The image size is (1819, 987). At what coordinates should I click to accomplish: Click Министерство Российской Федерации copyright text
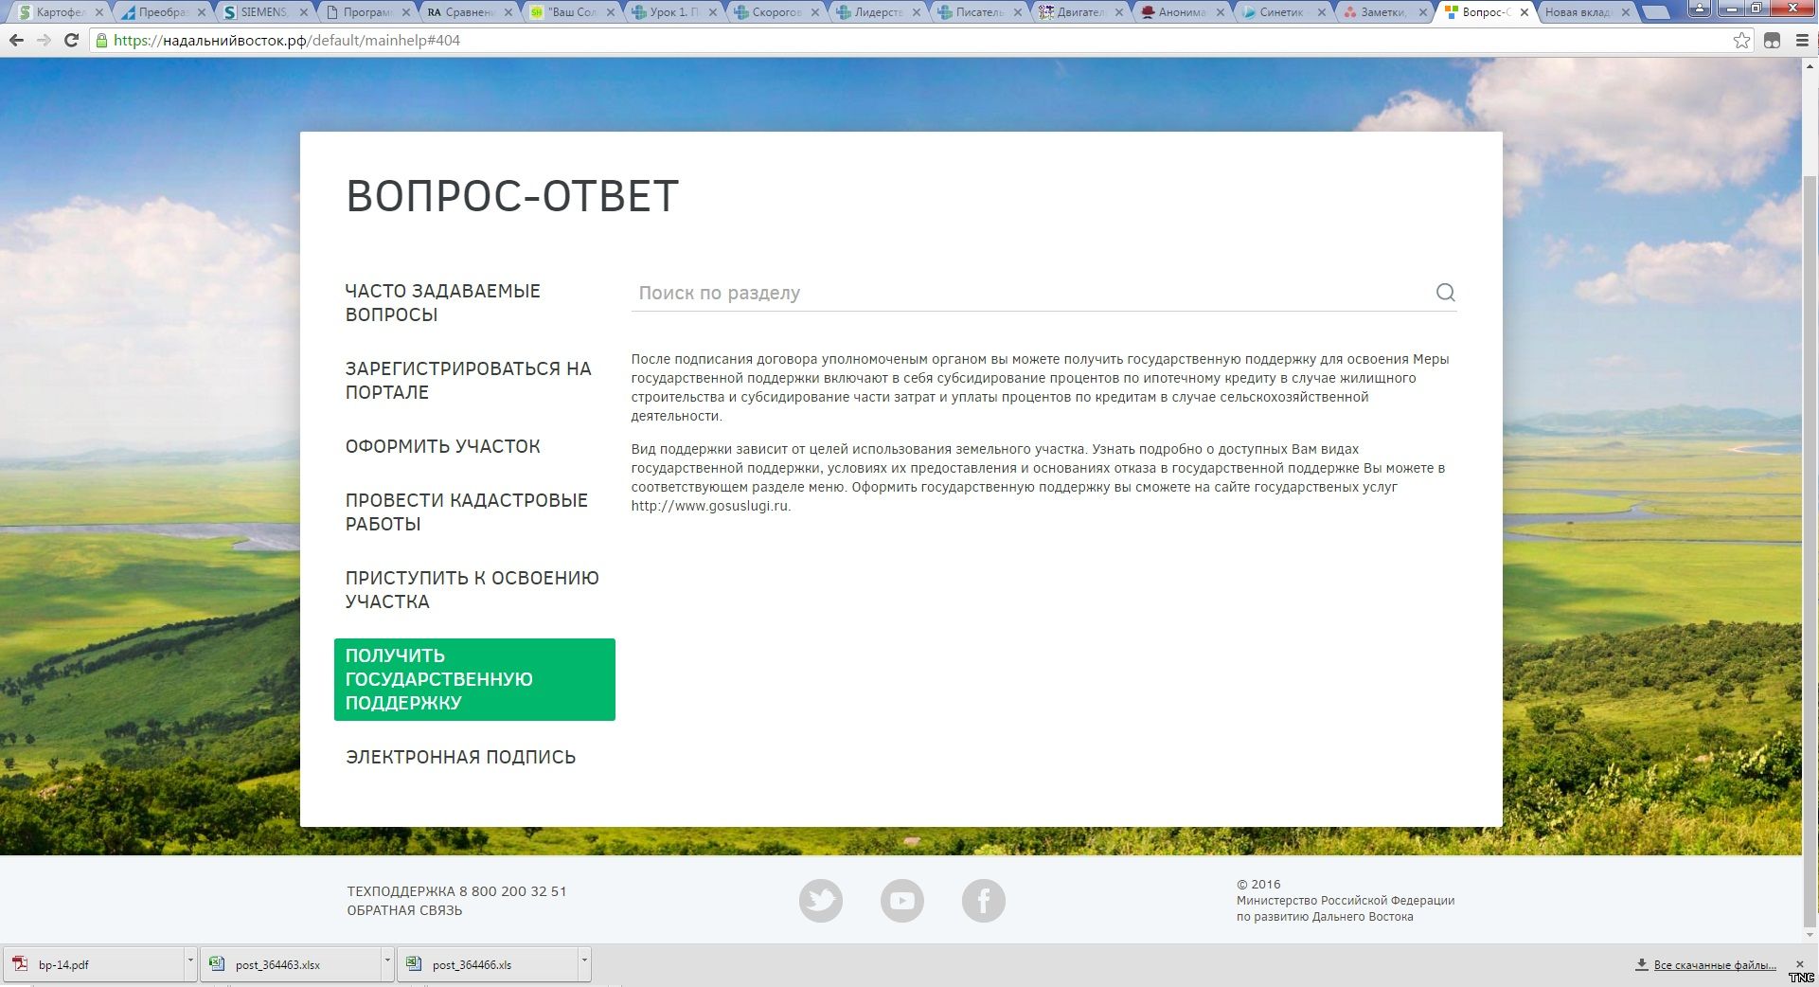pos(1346,901)
